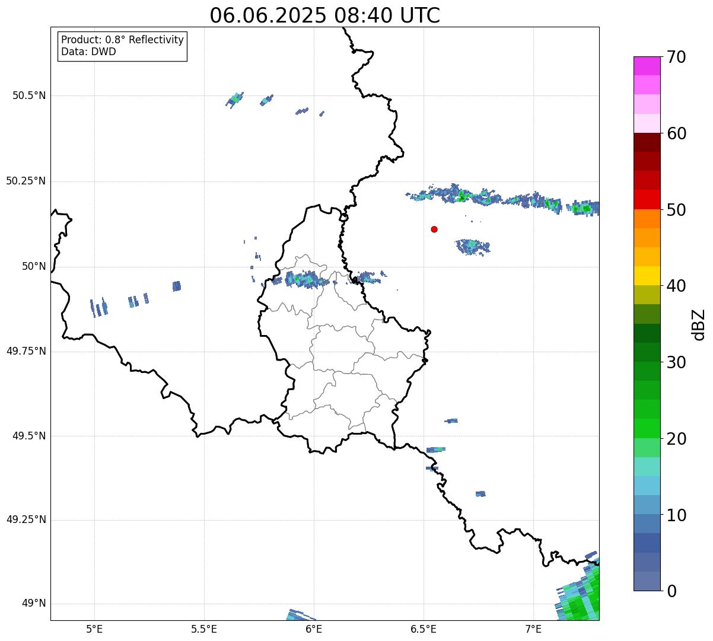Click the 49.75°N latitude label
The width and height of the screenshot is (713, 641).
coord(26,351)
